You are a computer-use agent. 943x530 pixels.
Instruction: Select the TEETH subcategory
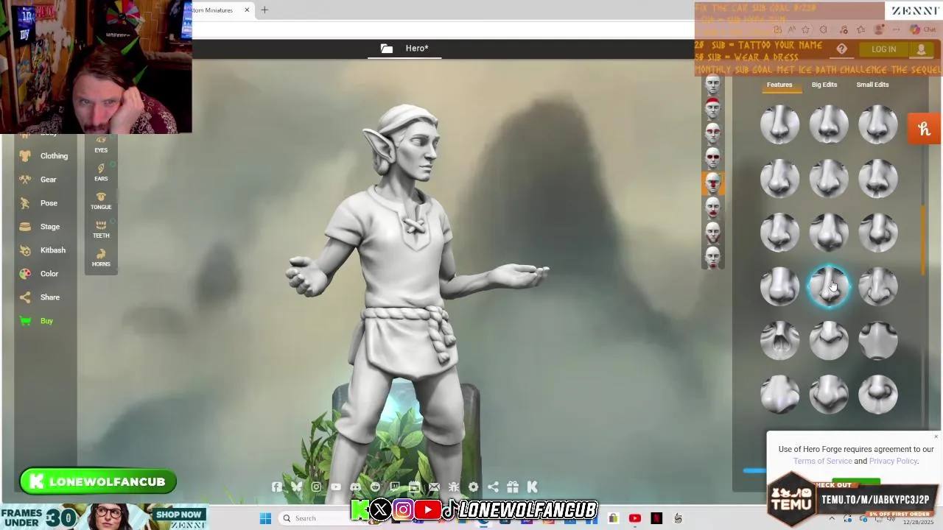(101, 230)
